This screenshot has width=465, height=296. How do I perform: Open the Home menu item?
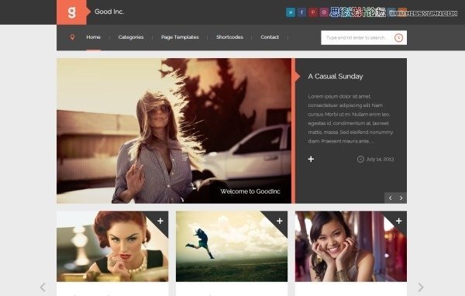[94, 37]
